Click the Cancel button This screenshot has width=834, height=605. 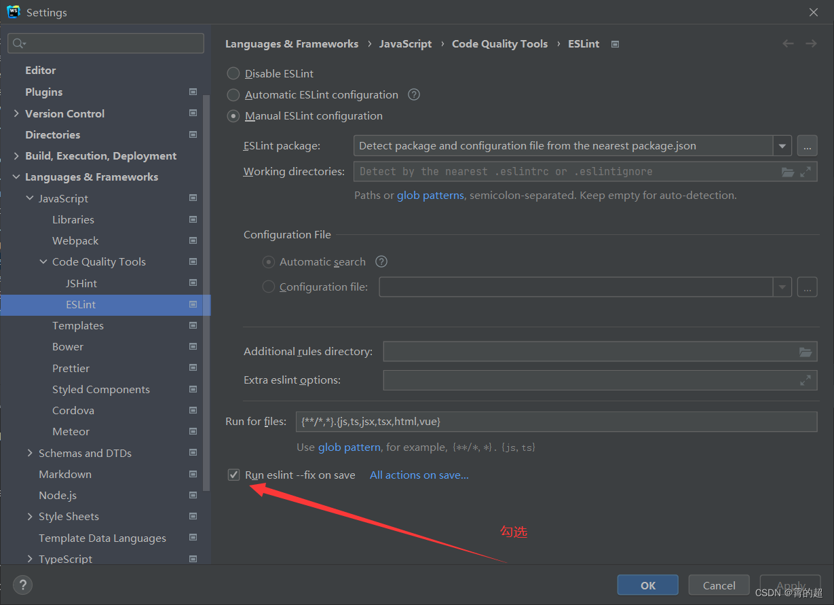[719, 585]
